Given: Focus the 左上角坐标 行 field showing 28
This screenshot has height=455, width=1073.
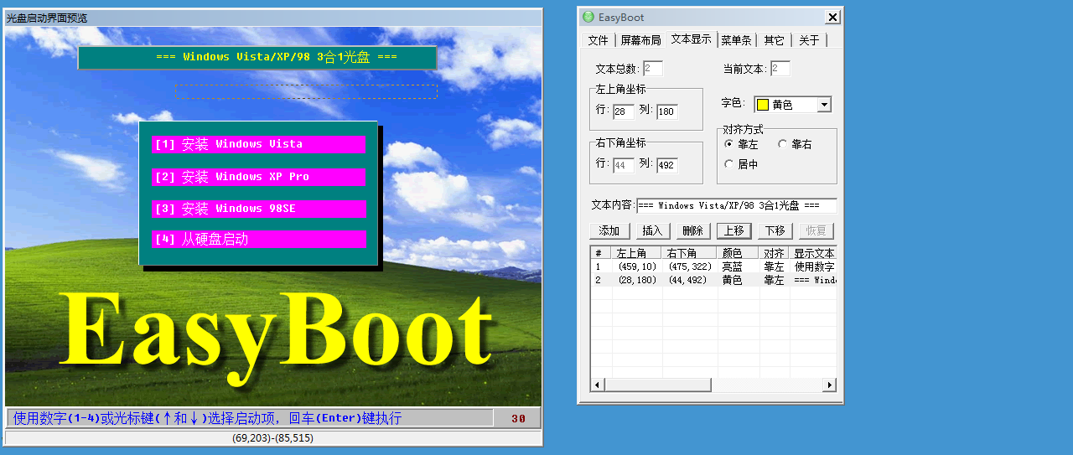Looking at the screenshot, I should pyautogui.click(x=624, y=111).
